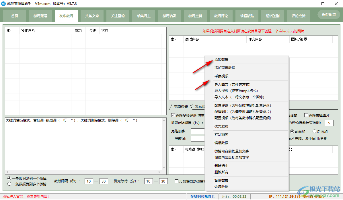Open the 头条文章 tab

pyautogui.click(x=92, y=16)
